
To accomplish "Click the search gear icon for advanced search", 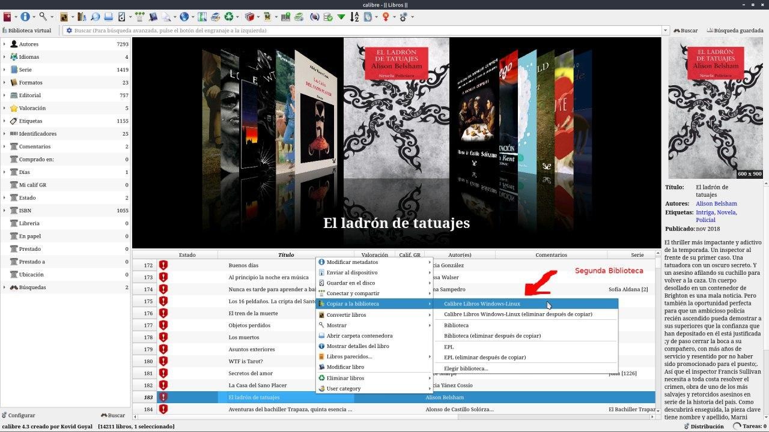I will click(69, 31).
